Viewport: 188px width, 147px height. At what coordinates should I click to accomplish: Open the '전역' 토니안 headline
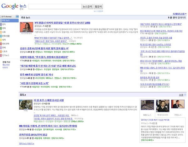tap(162, 53)
